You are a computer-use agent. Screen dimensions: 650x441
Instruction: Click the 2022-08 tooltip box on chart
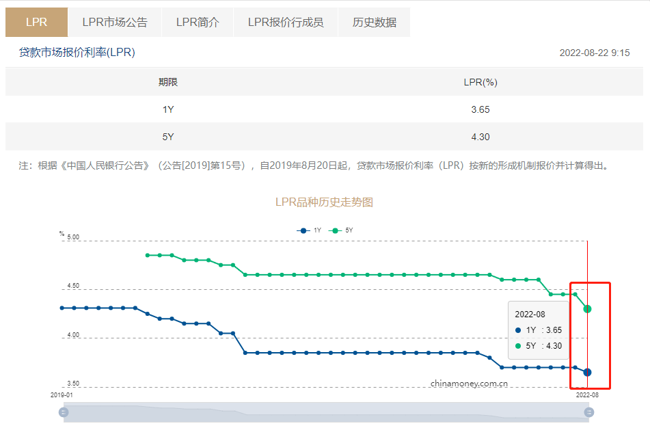tap(539, 330)
